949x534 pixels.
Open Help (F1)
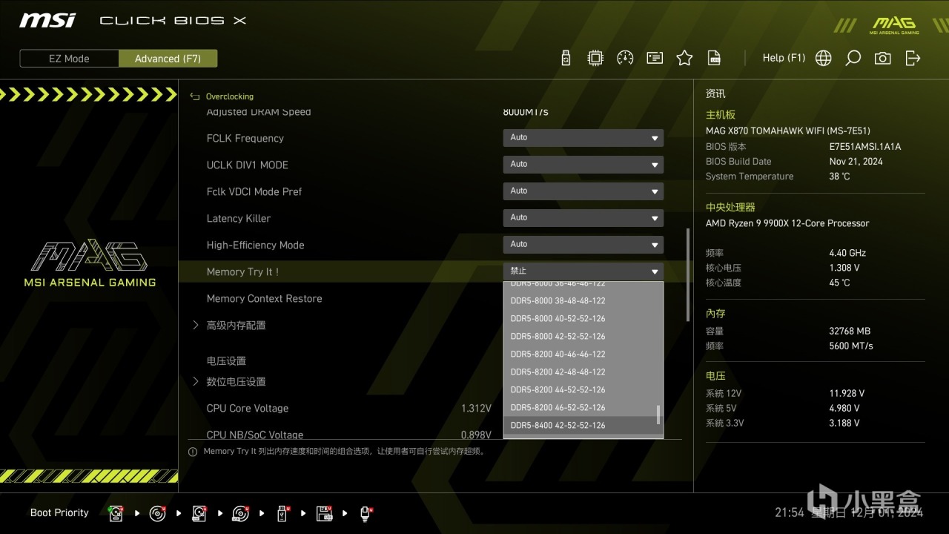click(x=784, y=58)
